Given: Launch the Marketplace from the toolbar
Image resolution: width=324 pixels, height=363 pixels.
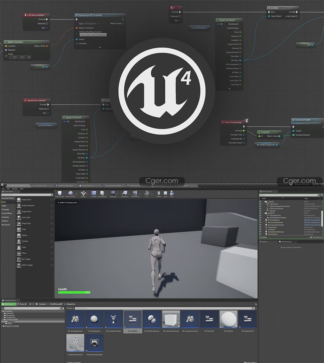Looking at the screenshot, I should pyautogui.click(x=102, y=194).
